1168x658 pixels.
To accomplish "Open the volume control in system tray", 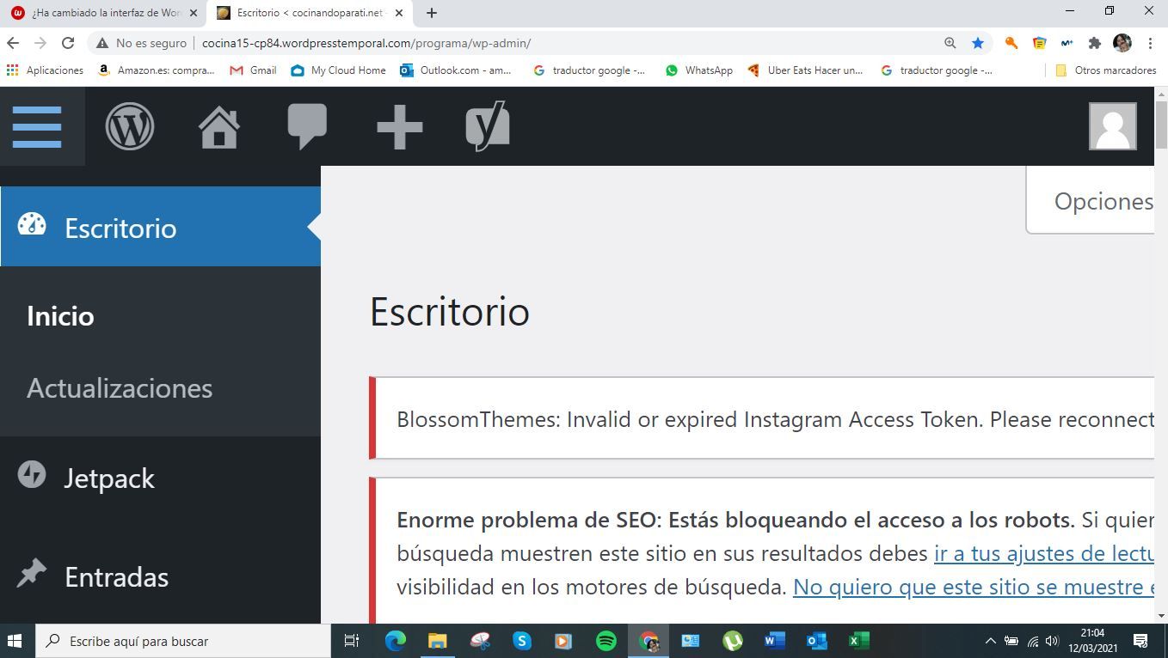I will (1052, 641).
